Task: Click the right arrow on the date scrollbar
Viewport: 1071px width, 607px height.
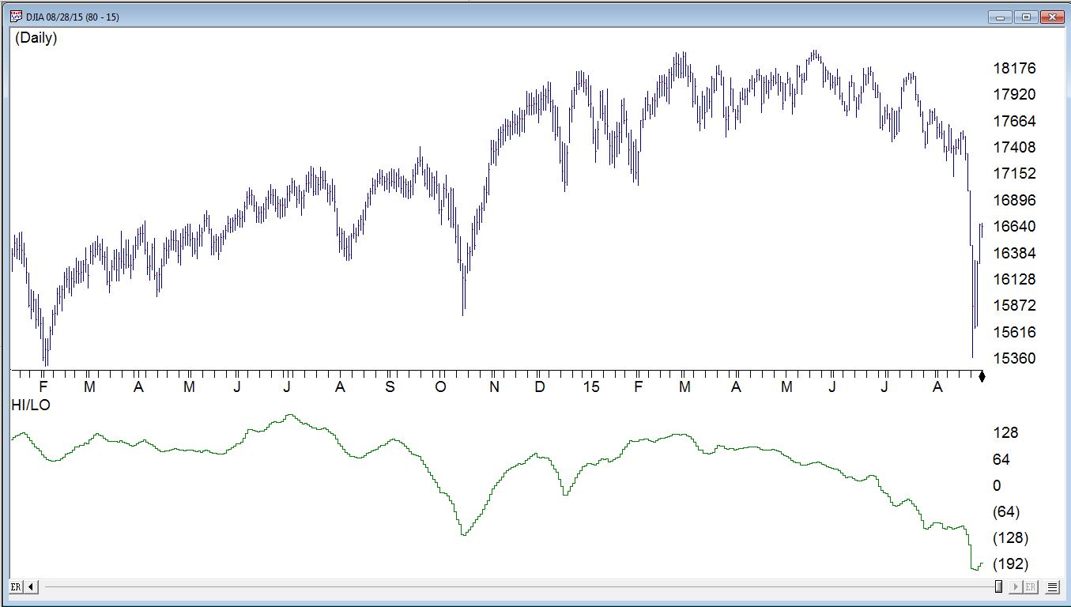Action: click(1015, 587)
